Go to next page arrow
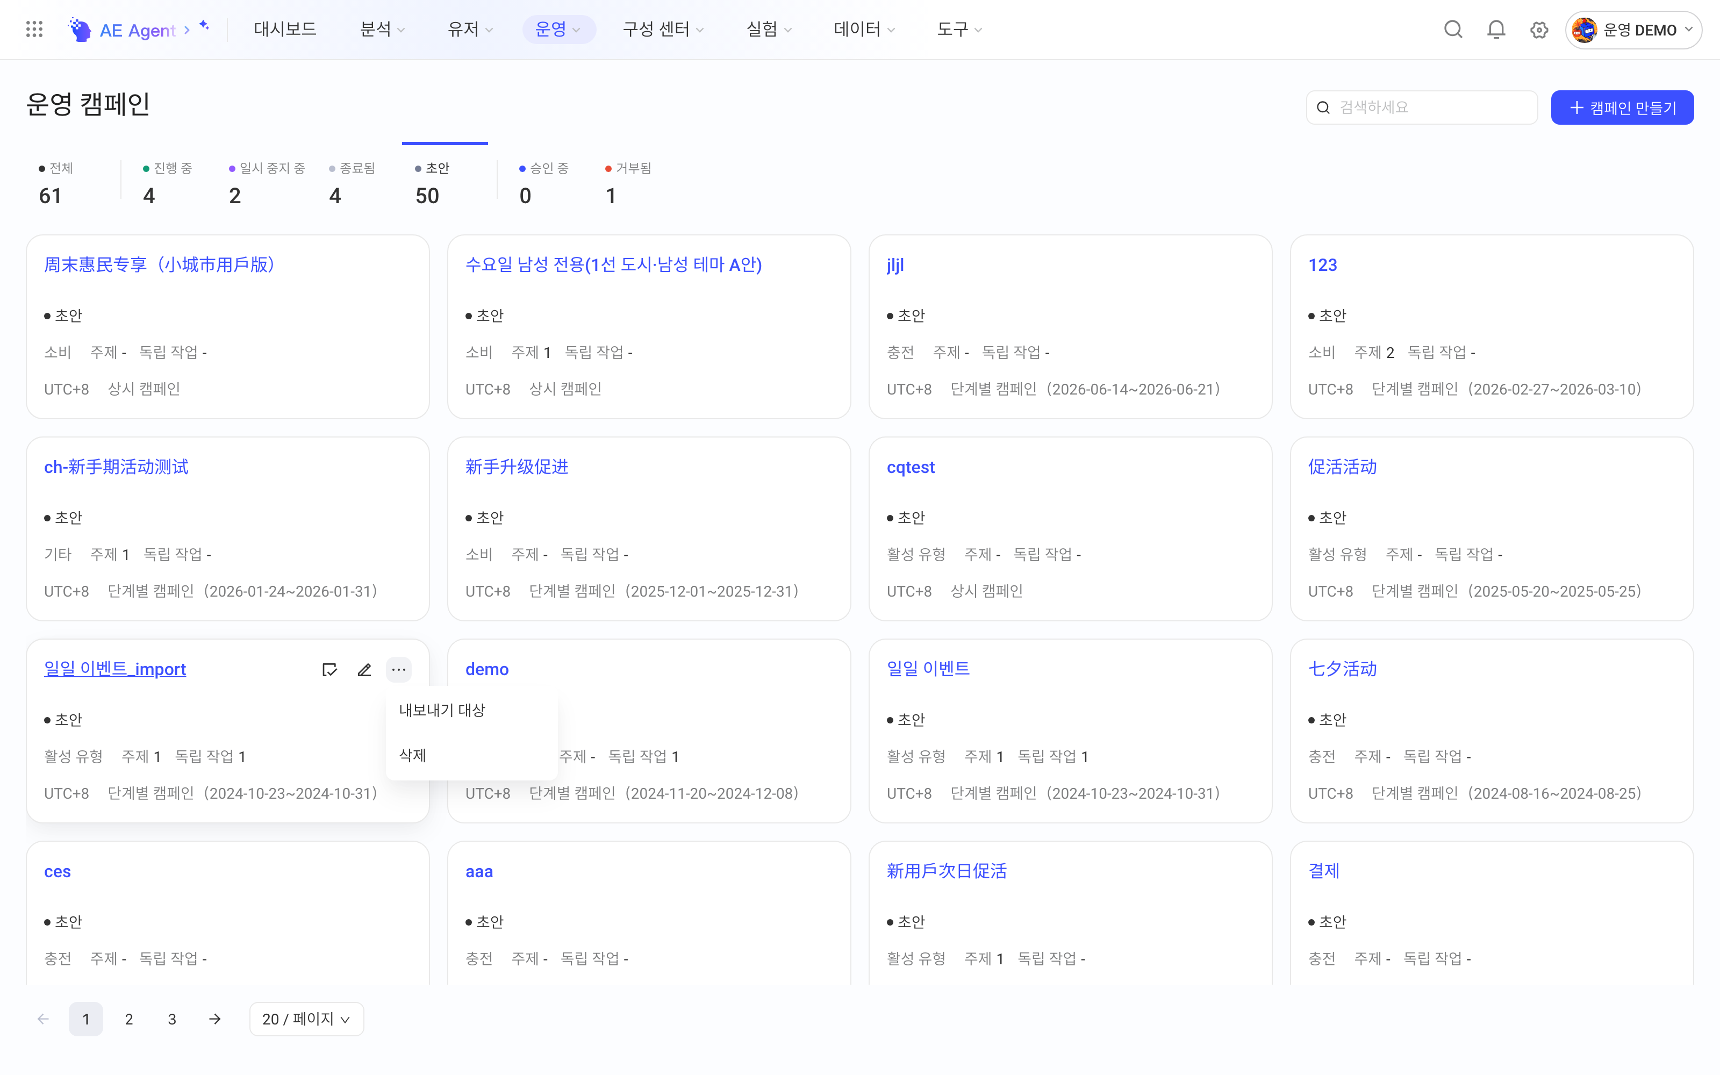The width and height of the screenshot is (1720, 1075). point(214,1019)
